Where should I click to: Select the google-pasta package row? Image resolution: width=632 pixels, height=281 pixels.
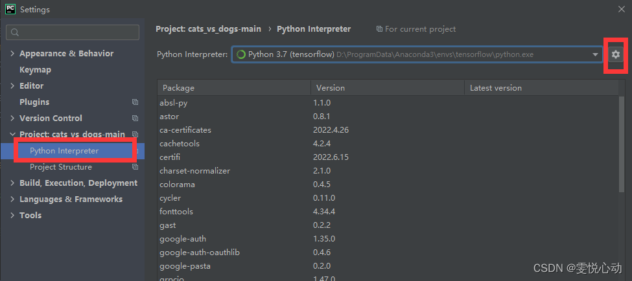[388, 266]
